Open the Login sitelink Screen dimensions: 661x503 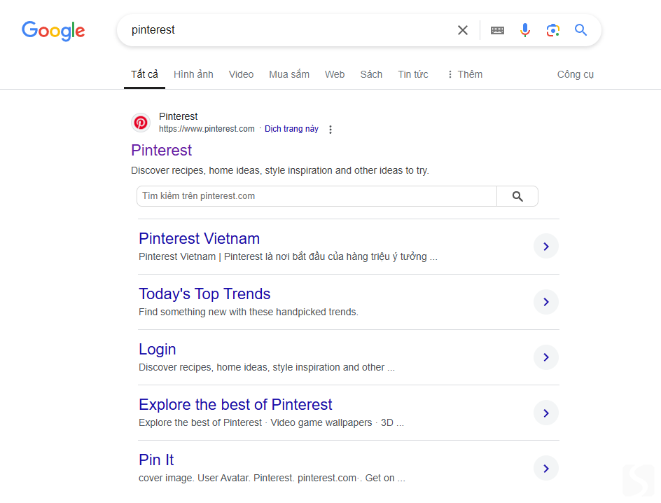pos(158,349)
